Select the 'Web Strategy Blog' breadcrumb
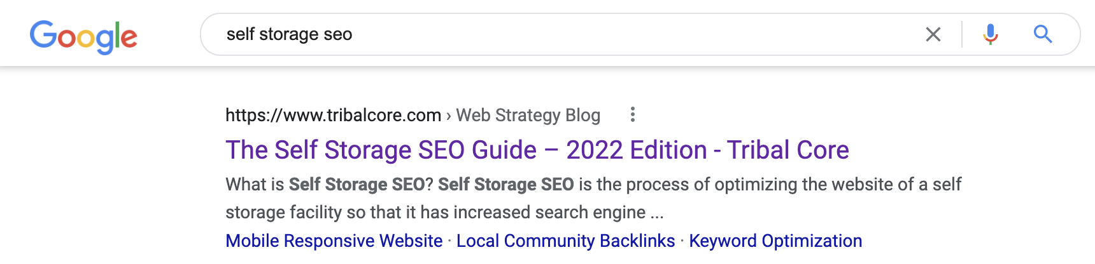 pyautogui.click(x=528, y=115)
